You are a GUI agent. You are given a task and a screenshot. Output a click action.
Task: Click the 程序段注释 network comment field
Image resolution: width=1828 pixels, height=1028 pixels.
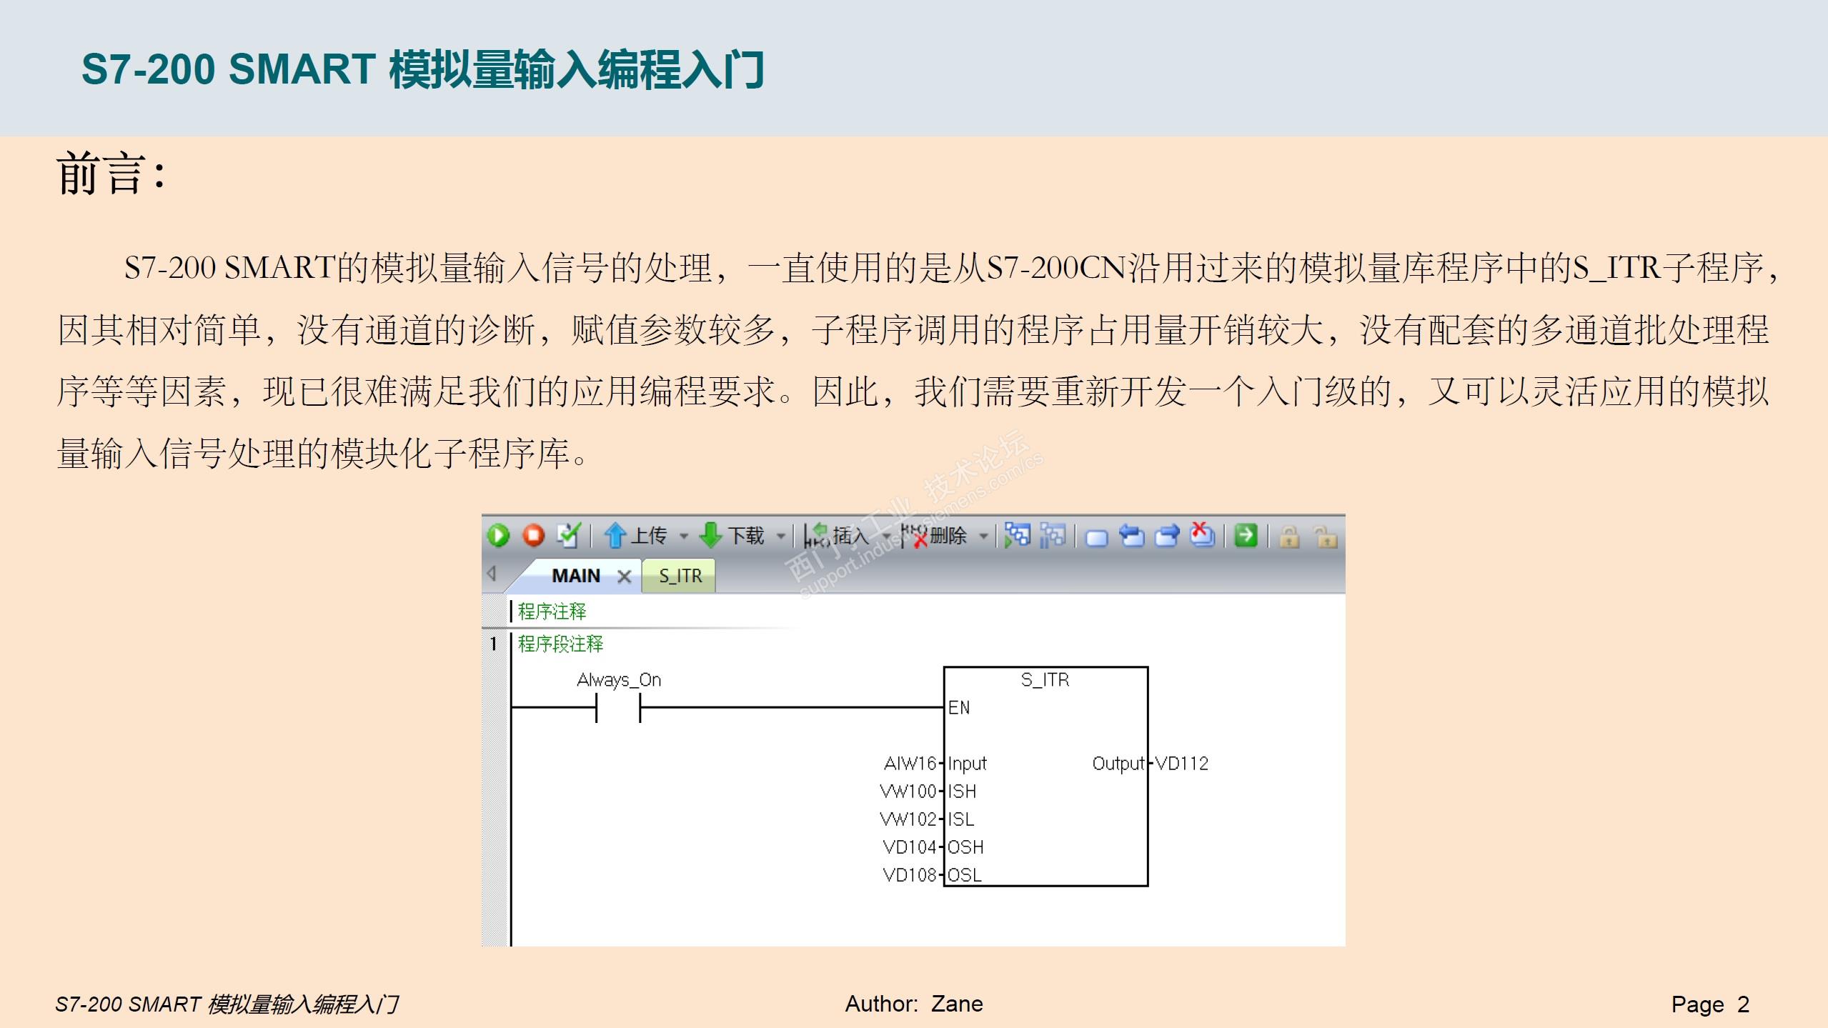pyautogui.click(x=560, y=644)
